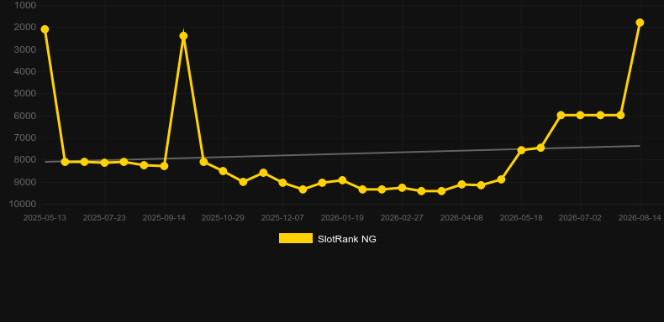Click the 2025-12-07 x-axis date label
Image resolution: width=664 pixels, height=322 pixels.
coord(282,218)
